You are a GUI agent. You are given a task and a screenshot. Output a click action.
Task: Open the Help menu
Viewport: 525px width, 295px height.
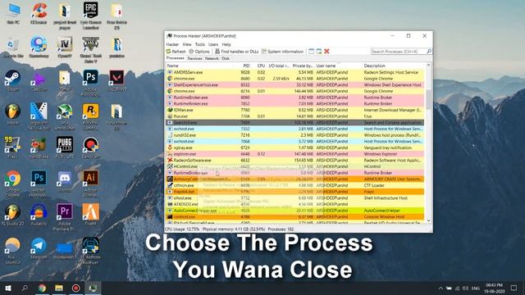pos(226,44)
